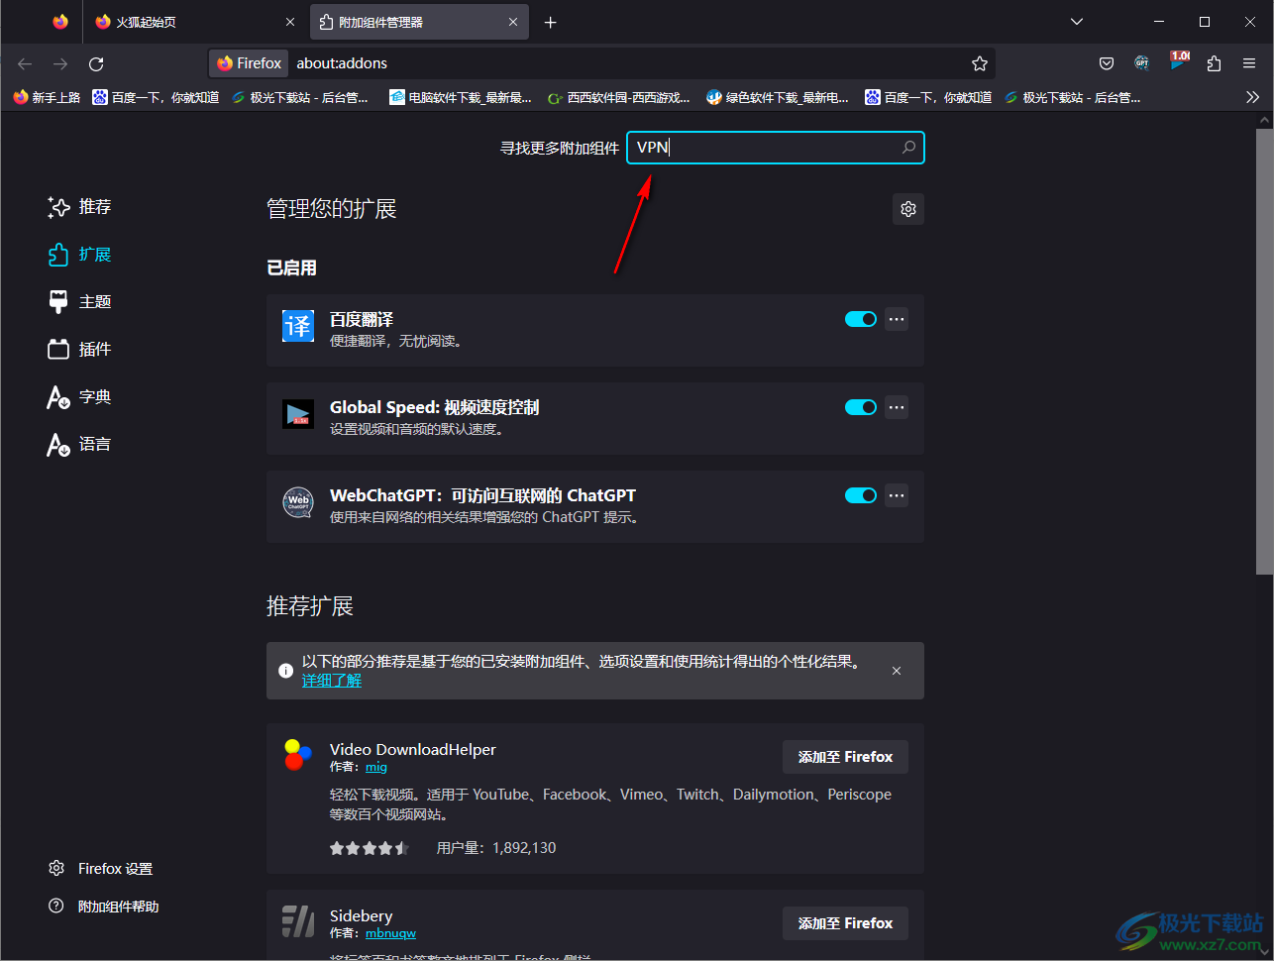Open the first 百度一下，你就知道 bookmark
The width and height of the screenshot is (1274, 961).
pos(156,97)
